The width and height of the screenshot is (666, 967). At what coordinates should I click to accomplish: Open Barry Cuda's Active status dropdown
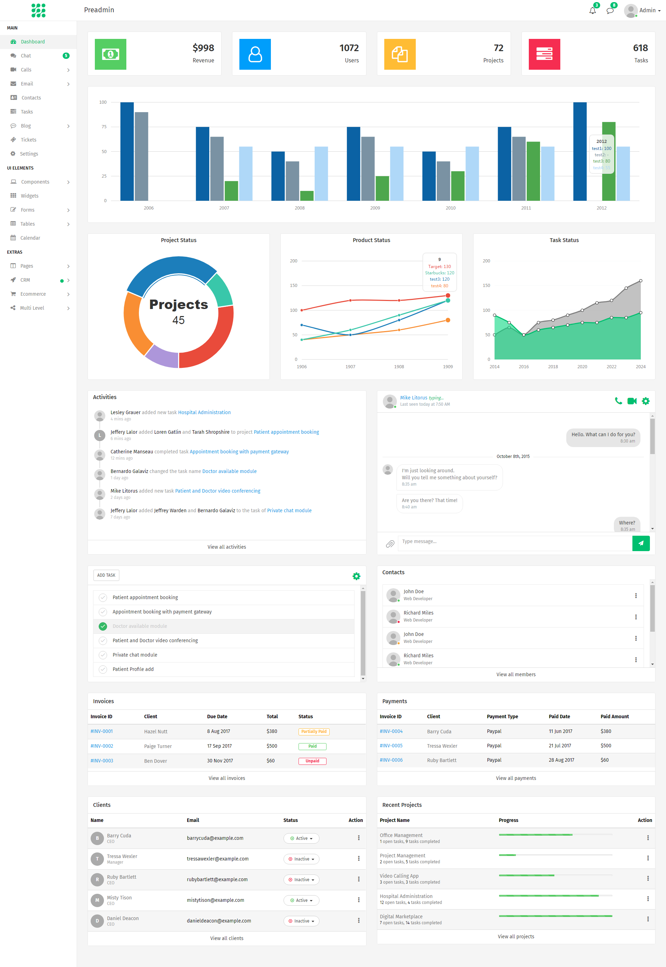(x=301, y=838)
